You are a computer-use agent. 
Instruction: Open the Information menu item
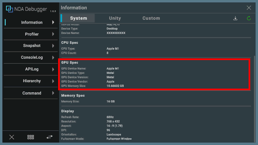pos(31,22)
